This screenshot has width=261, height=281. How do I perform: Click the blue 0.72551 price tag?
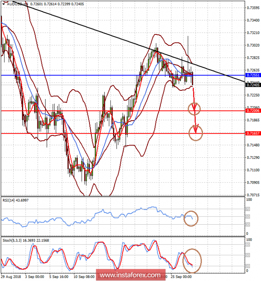(251, 75)
